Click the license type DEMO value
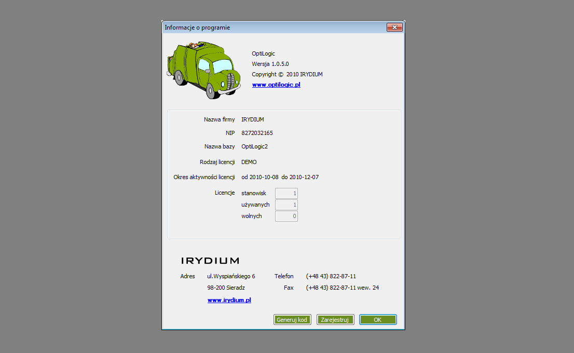The image size is (574, 353). pos(249,162)
